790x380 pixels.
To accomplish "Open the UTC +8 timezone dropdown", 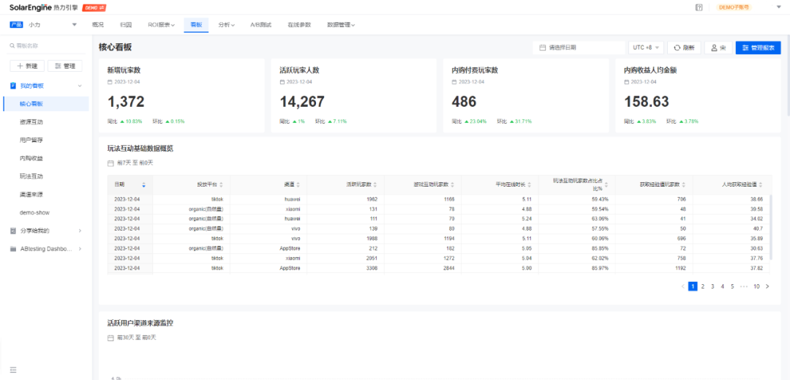I will pos(647,48).
